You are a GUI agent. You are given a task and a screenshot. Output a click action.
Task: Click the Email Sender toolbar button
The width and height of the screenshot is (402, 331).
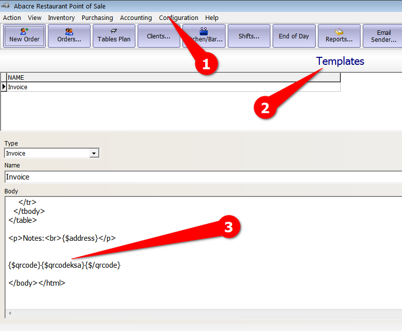[383, 36]
